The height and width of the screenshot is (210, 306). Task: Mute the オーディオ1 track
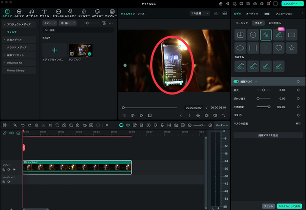pyautogui.click(x=9, y=182)
